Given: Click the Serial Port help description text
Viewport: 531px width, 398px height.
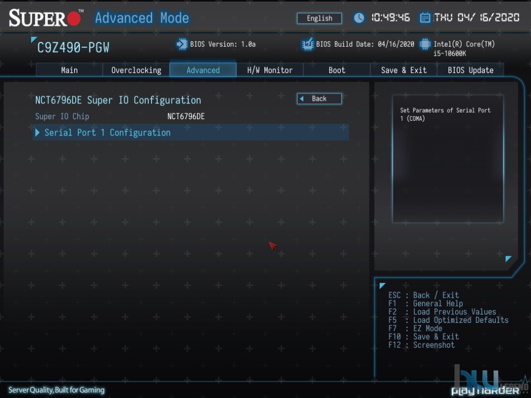Looking at the screenshot, I should tap(445, 114).
